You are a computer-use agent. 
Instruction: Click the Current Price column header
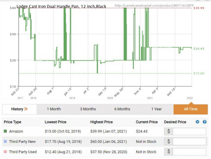pos(147,122)
